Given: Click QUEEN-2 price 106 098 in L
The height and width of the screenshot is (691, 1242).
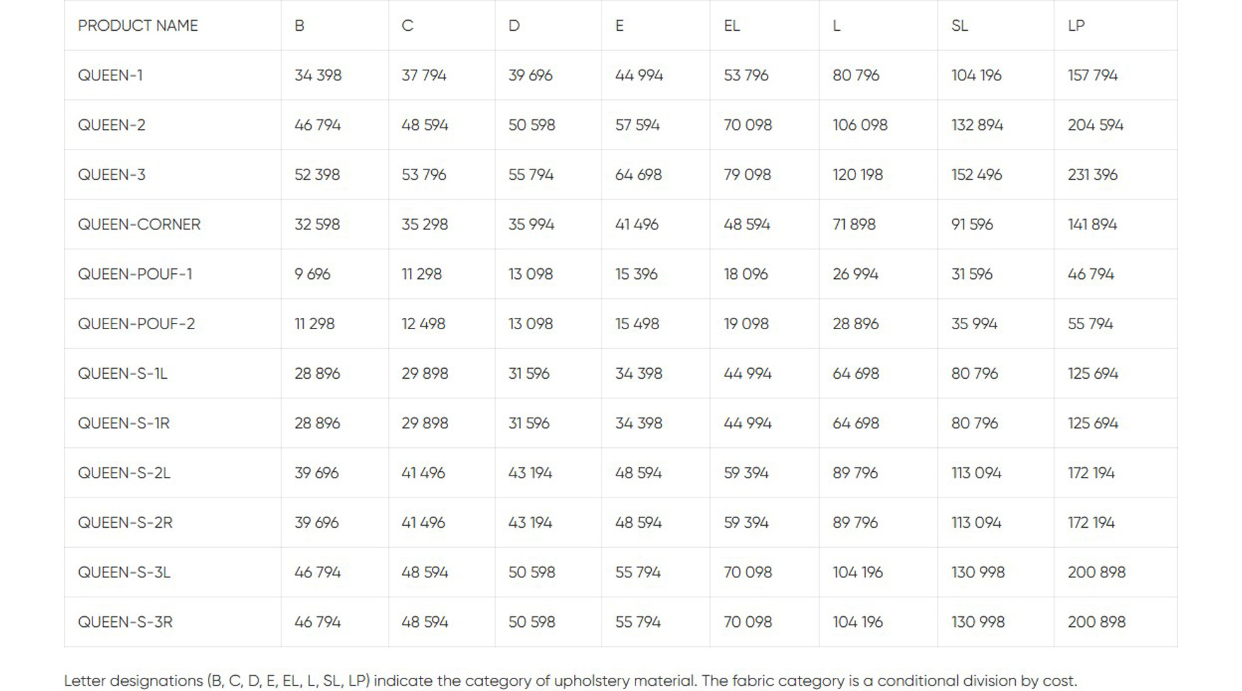Looking at the screenshot, I should click(x=860, y=125).
